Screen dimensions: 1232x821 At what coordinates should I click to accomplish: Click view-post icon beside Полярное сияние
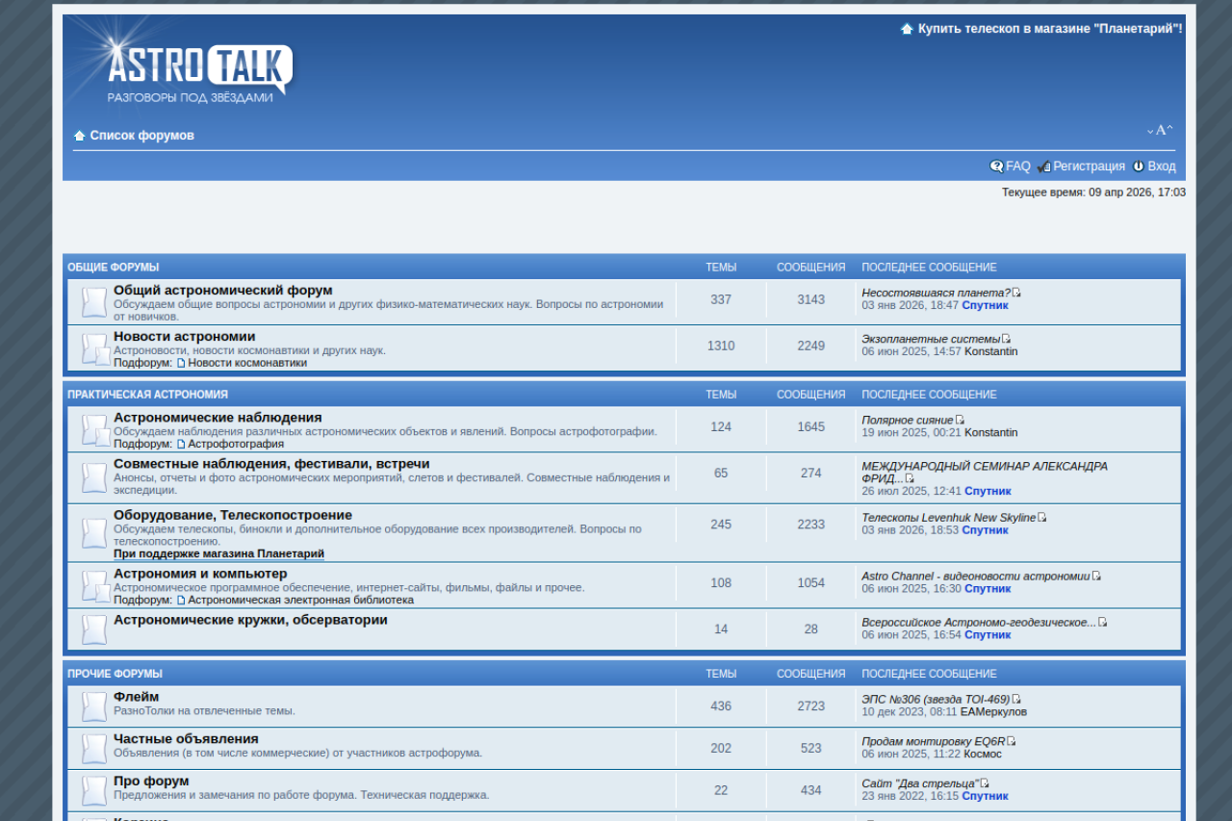pyautogui.click(x=960, y=420)
